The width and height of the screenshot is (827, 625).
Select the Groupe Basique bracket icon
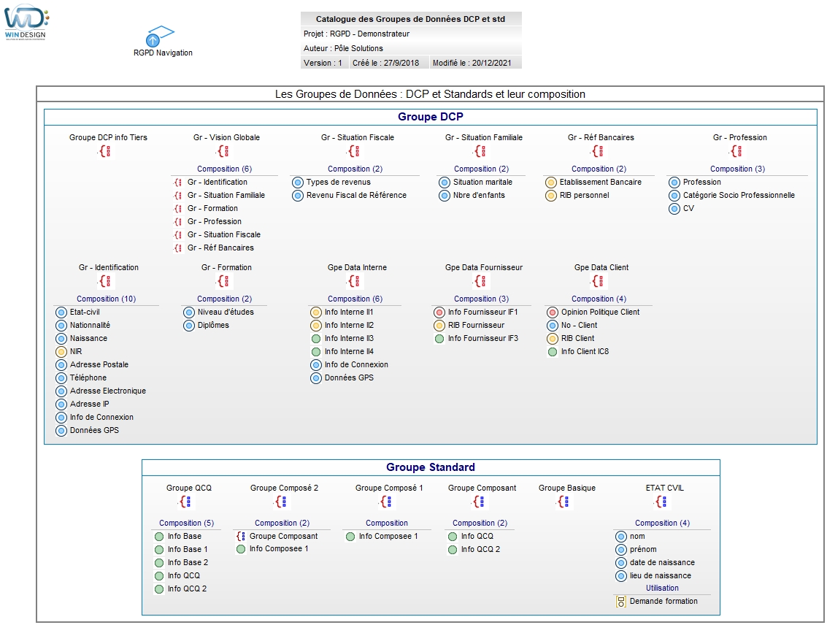coord(563,502)
